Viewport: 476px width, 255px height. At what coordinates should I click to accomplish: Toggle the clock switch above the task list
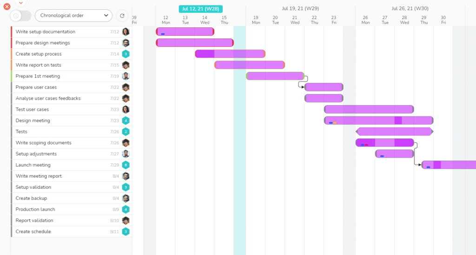(20, 16)
